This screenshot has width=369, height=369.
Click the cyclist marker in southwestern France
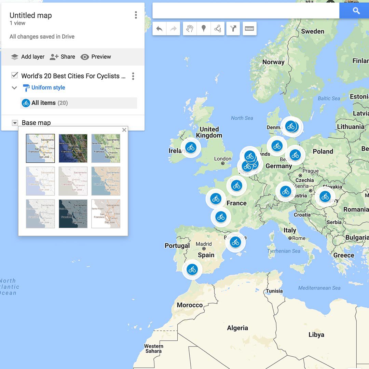tap(221, 217)
